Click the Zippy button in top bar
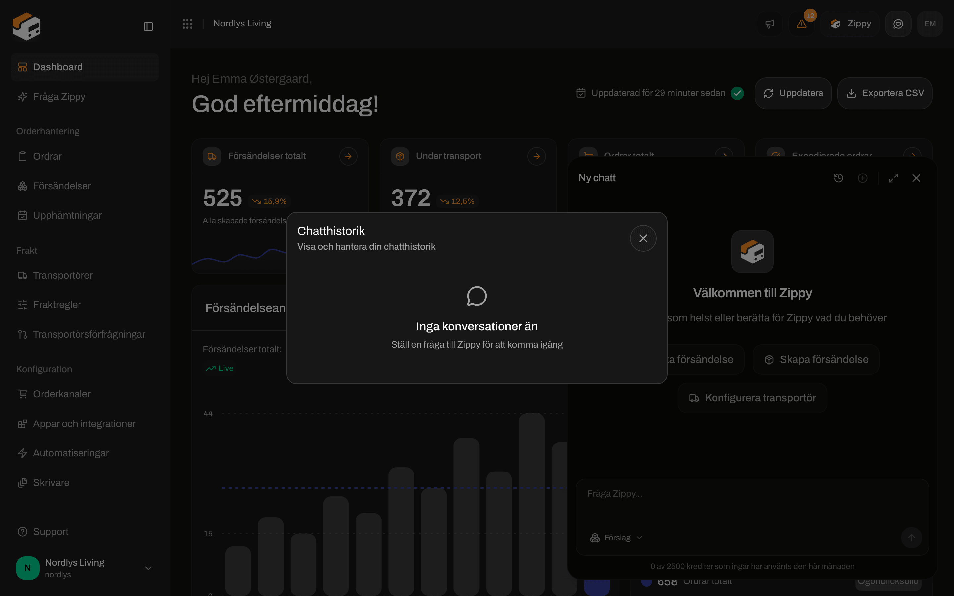Image resolution: width=954 pixels, height=596 pixels. (x=850, y=24)
